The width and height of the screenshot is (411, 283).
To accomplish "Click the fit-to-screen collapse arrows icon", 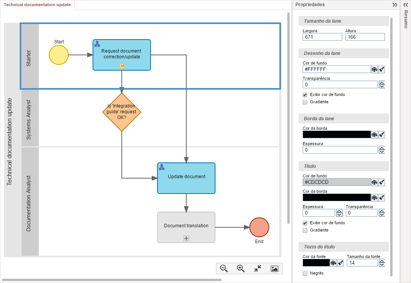I will click(258, 268).
